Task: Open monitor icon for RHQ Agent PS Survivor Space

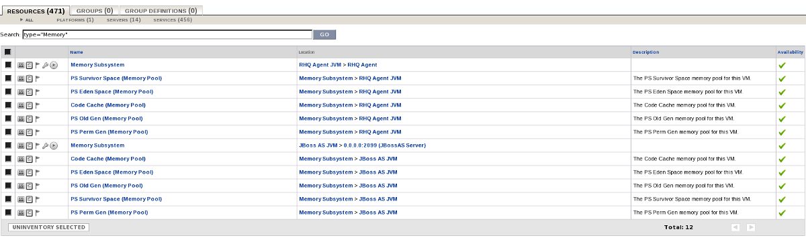Action: 21,78
